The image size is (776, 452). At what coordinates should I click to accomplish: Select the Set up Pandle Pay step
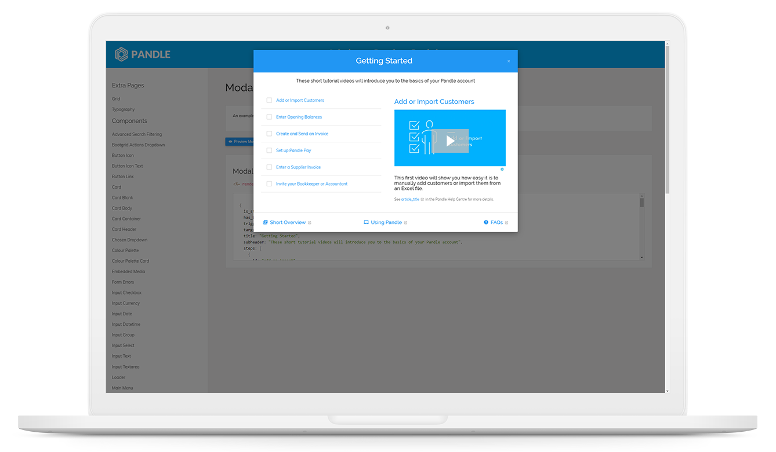(293, 150)
